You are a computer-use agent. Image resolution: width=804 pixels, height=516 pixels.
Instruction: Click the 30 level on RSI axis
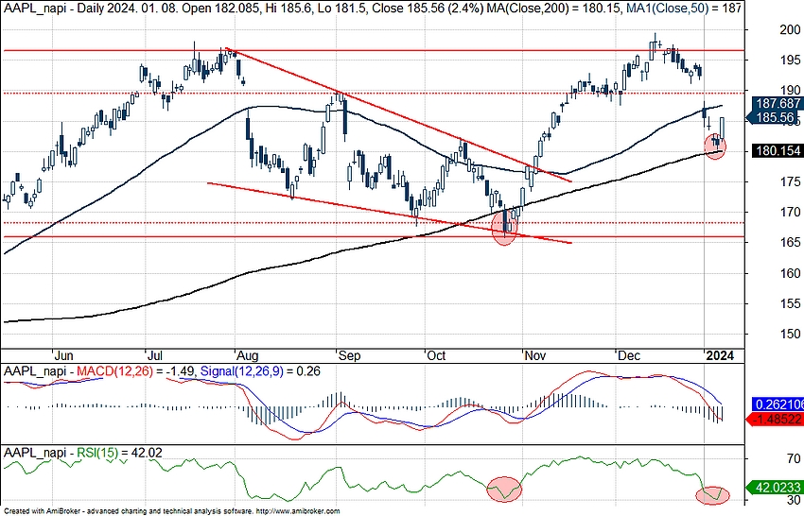click(x=795, y=500)
